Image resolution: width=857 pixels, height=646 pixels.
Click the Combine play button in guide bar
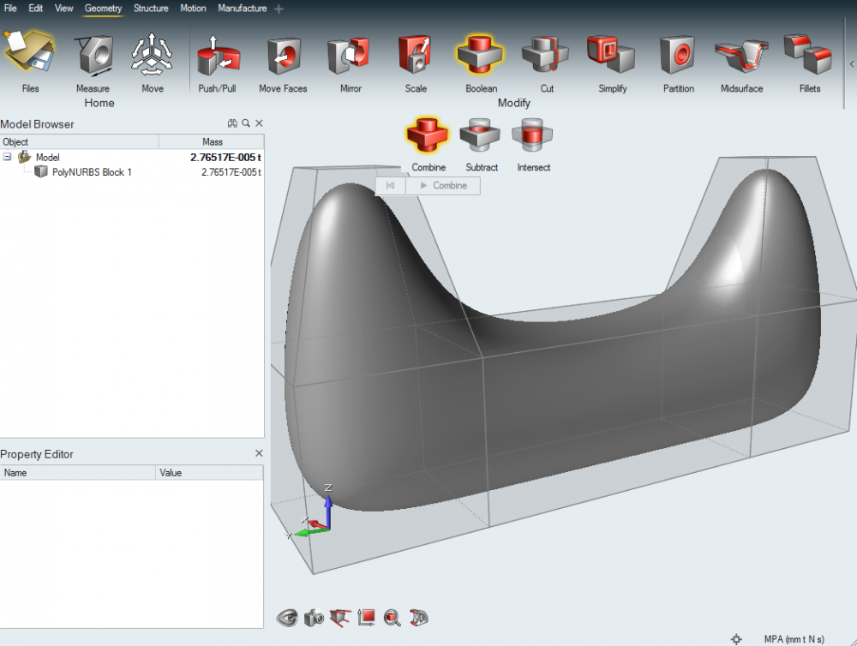coord(443,186)
